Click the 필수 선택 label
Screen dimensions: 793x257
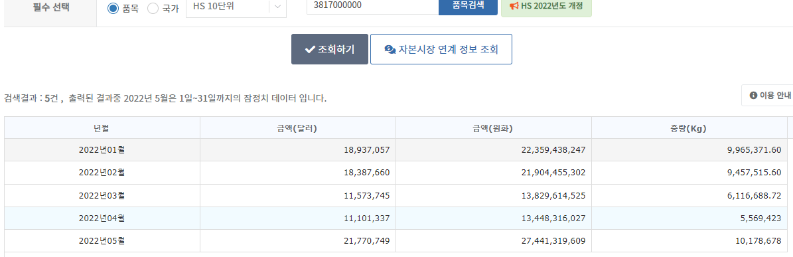pyautogui.click(x=50, y=8)
